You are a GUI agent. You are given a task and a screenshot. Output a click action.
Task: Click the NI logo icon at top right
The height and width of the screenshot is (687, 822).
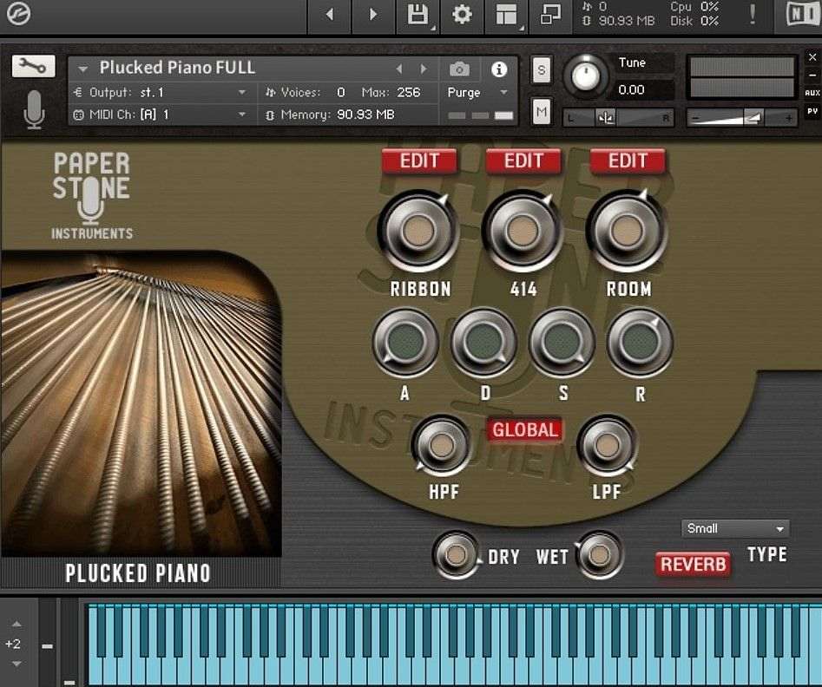tap(805, 14)
